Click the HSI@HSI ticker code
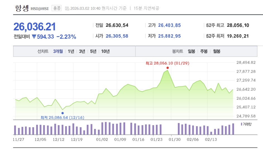The height and width of the screenshot is (156, 263). (40, 9)
